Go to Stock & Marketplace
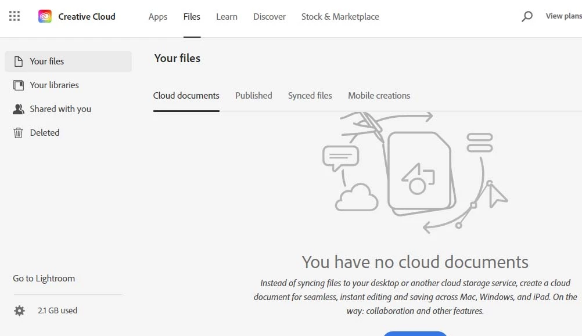Screen dimensions: 582x336 340,17
